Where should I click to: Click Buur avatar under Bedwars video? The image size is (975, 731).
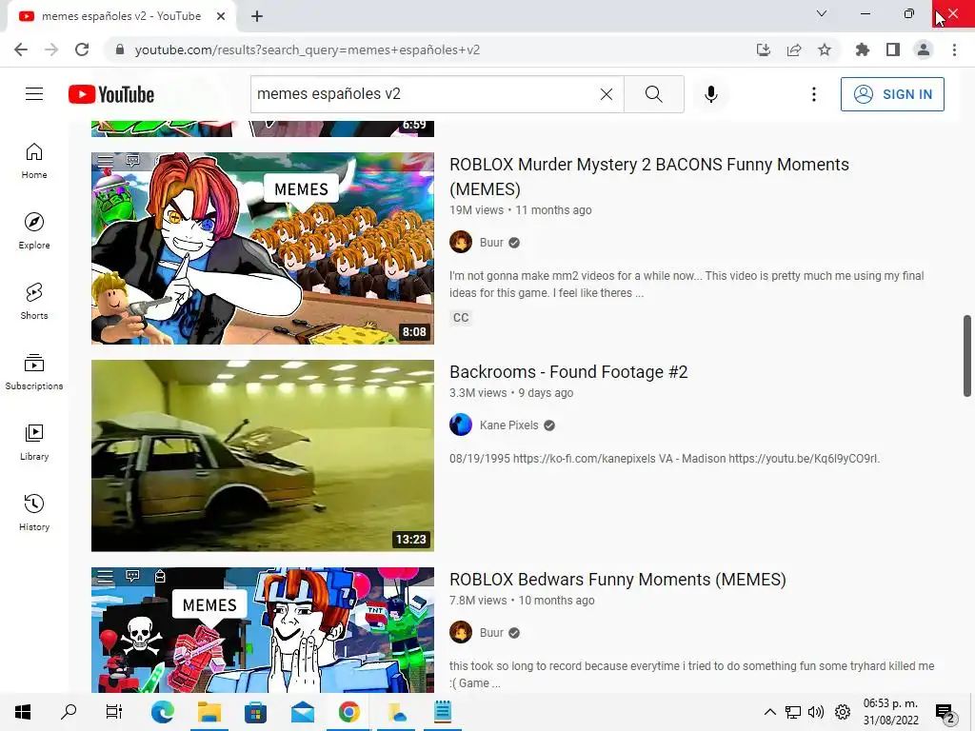coord(461,633)
